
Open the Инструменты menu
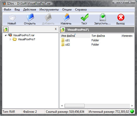click(x=49, y=10)
